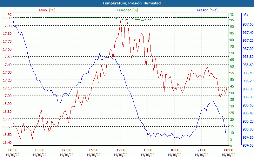
Task: Click the 17,80 temperature axis value
Action: pyautogui.click(x=7, y=33)
